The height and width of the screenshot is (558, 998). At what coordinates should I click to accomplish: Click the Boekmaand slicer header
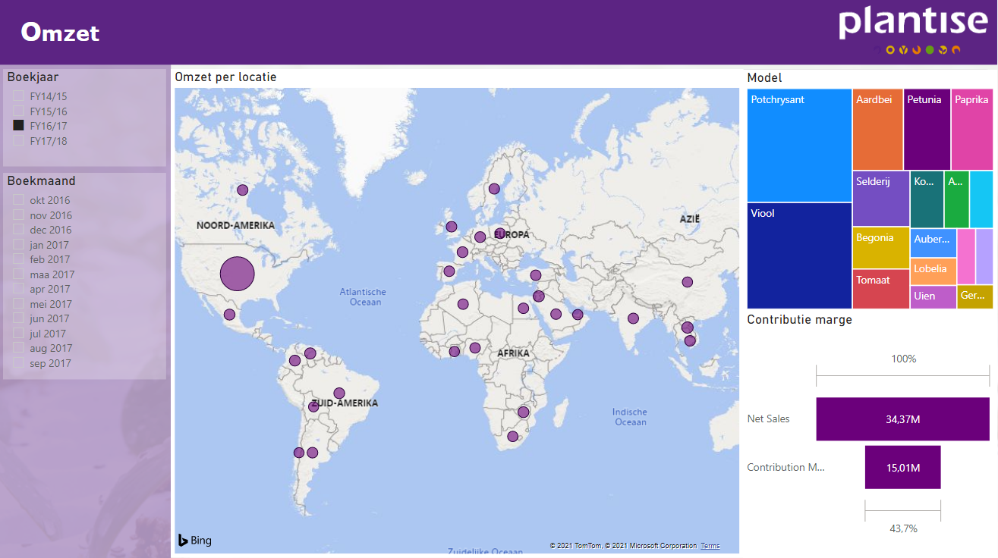41,180
